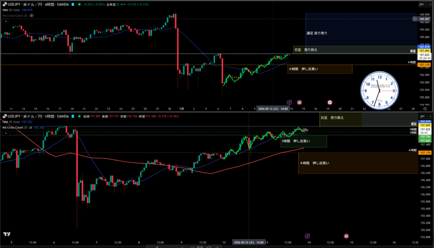
Task: Collapse the indicator legend on the 1時間 chart
Action: (x=6, y=133)
